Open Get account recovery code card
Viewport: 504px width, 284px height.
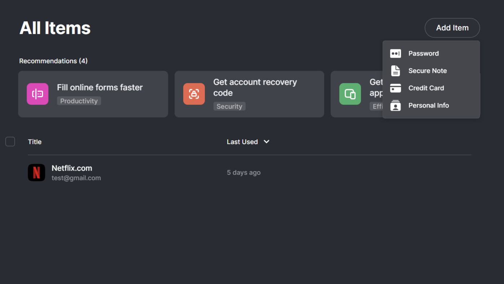pyautogui.click(x=249, y=94)
